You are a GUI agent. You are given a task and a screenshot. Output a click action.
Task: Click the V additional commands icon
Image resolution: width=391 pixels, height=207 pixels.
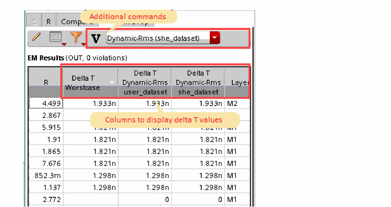95,38
